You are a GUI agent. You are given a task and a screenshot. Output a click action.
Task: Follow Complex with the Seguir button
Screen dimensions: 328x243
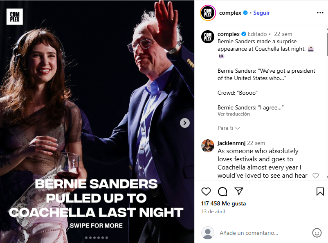[261, 13]
